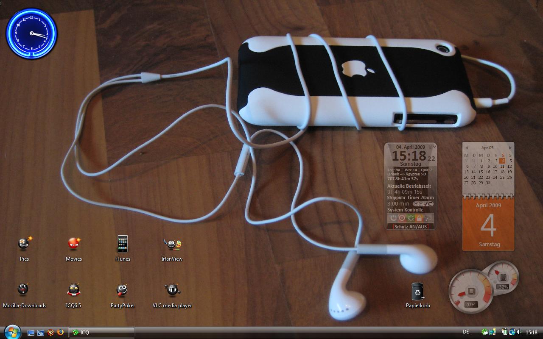Open the Mozilla-Downloads folder icon
The height and width of the screenshot is (339, 543).
[24, 296]
